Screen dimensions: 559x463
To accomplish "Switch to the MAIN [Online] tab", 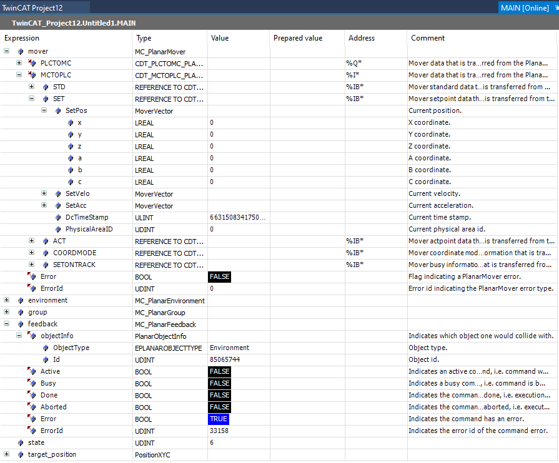I will [x=525, y=7].
